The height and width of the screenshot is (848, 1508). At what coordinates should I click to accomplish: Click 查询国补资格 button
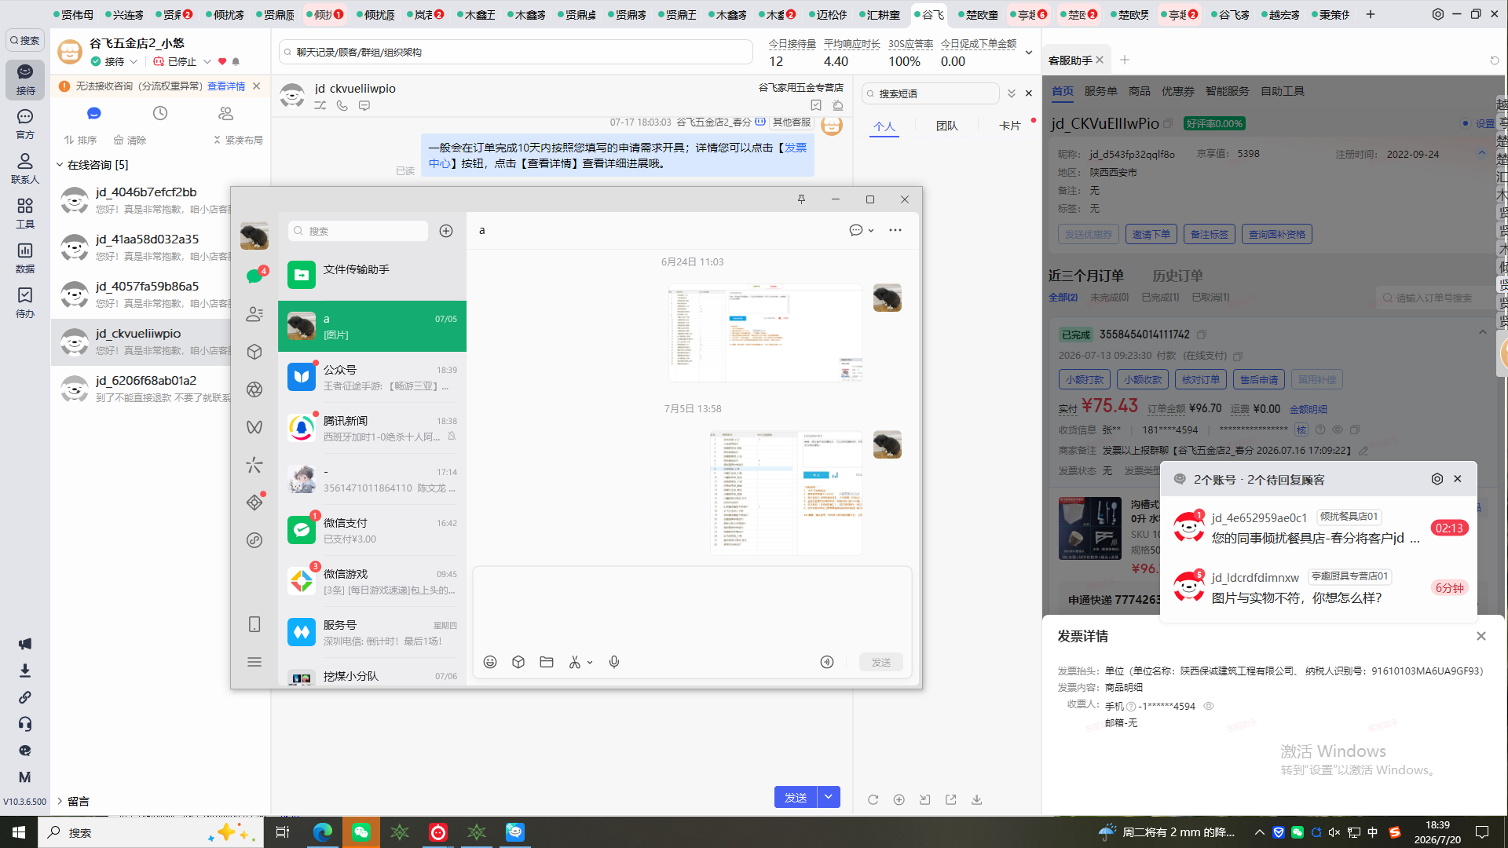click(1277, 234)
